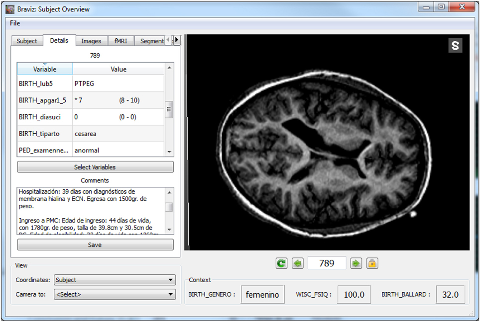The height and width of the screenshot is (322, 480).
Task: Click the Save comments button
Action: [x=95, y=244]
